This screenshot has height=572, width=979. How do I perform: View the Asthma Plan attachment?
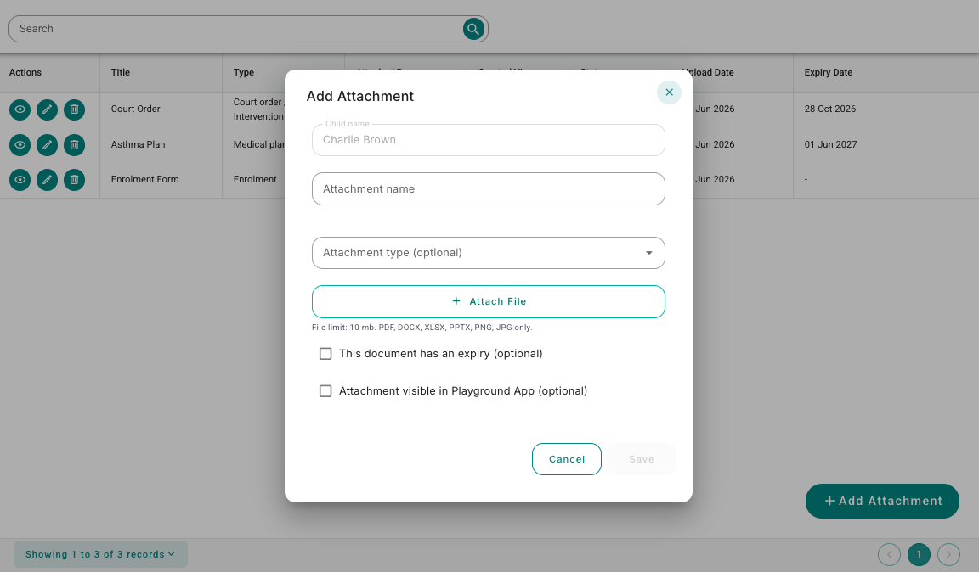point(20,145)
